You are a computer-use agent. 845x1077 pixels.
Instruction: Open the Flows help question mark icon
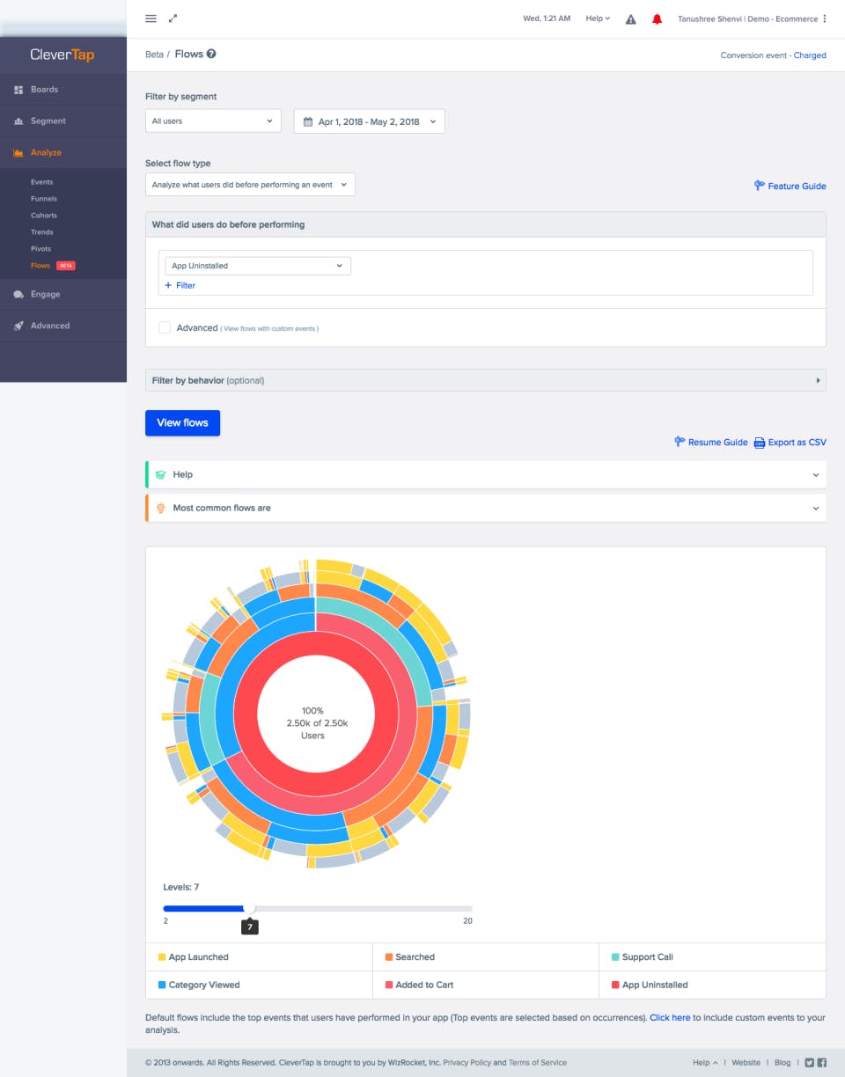point(209,53)
